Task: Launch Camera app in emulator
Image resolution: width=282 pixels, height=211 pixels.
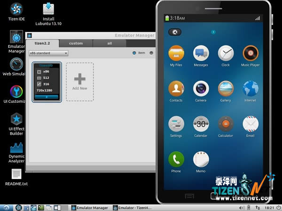Action: (201, 91)
